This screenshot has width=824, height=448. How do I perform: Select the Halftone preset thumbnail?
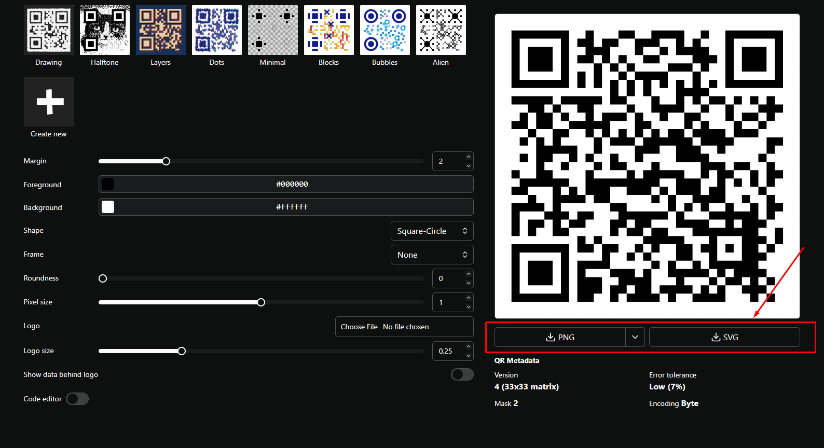point(105,30)
